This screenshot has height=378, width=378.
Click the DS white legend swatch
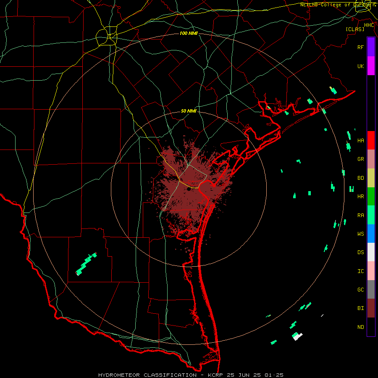(371, 252)
